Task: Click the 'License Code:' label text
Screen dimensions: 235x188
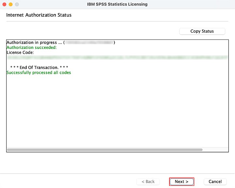Action: pos(20,53)
